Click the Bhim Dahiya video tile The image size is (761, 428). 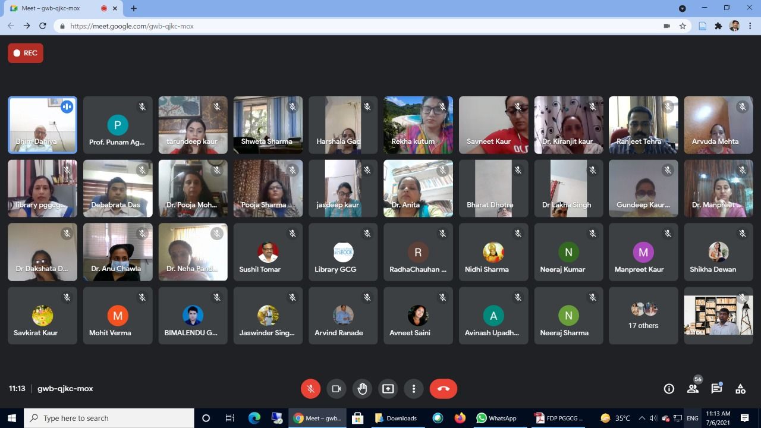tap(42, 125)
